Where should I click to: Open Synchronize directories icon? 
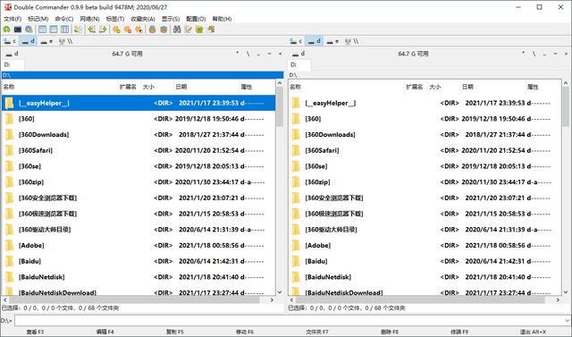point(199,29)
